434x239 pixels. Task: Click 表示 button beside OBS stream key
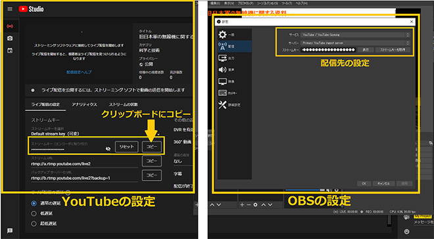pyautogui.click(x=366, y=50)
